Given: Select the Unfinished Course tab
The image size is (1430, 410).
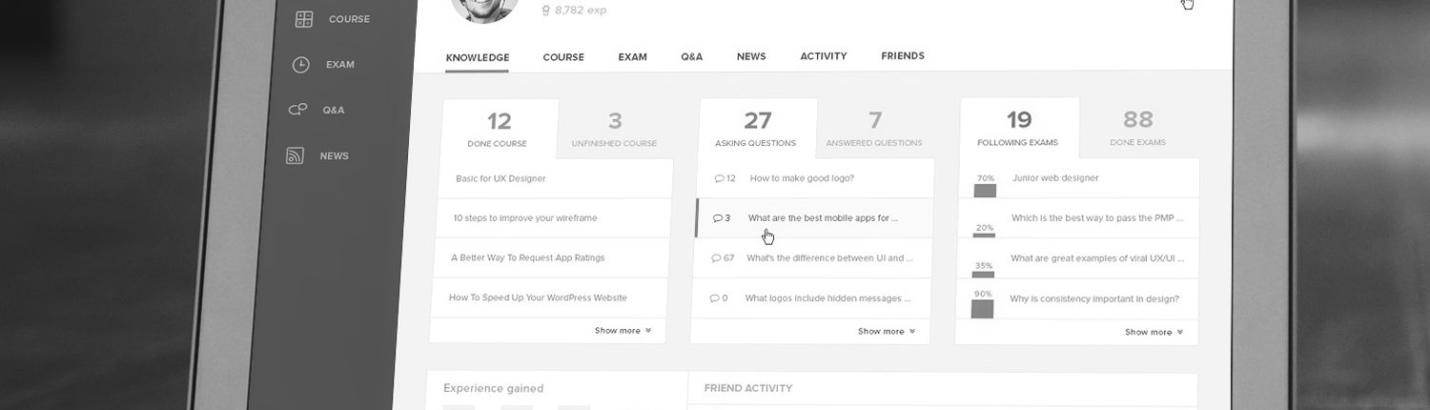Looking at the screenshot, I should pyautogui.click(x=614, y=130).
